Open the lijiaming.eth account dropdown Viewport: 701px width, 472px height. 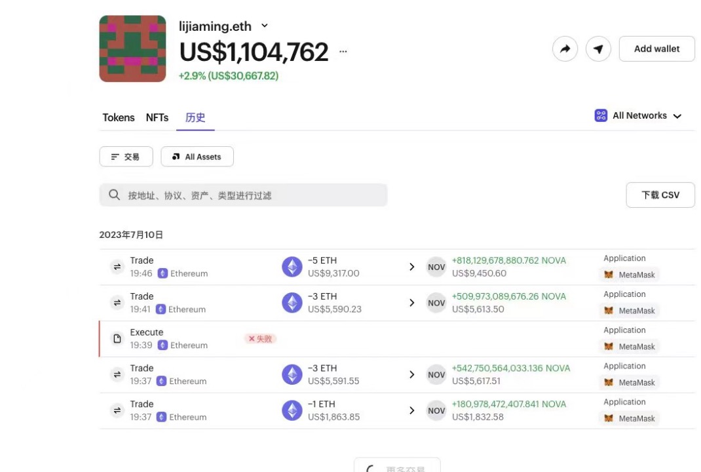click(264, 26)
